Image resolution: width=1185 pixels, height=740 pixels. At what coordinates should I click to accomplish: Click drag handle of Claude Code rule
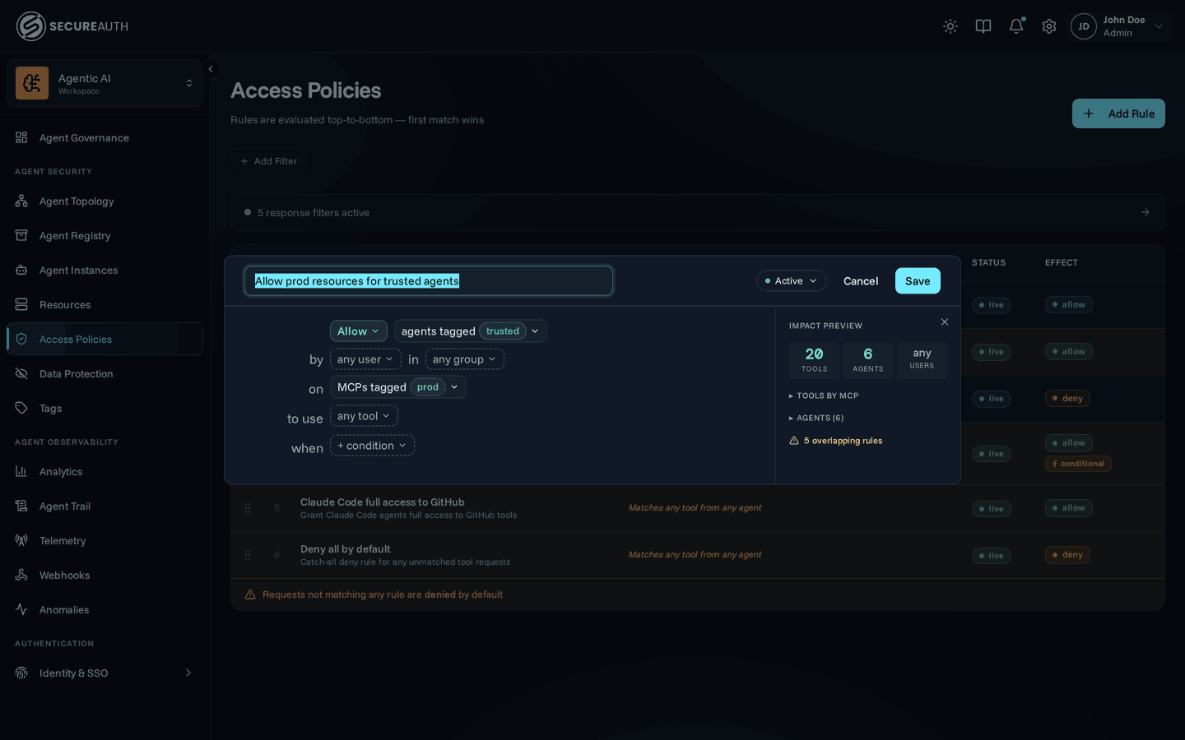pos(248,508)
